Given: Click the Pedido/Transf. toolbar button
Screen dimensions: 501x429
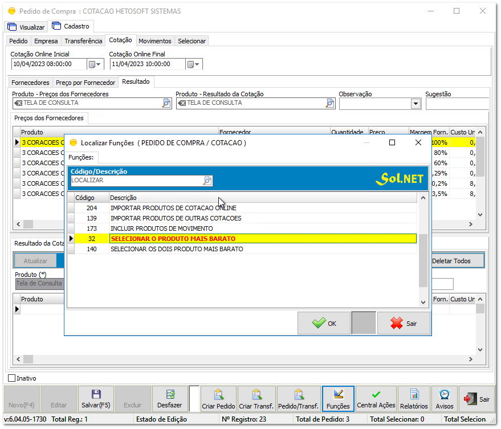Looking at the screenshot, I should [299, 399].
